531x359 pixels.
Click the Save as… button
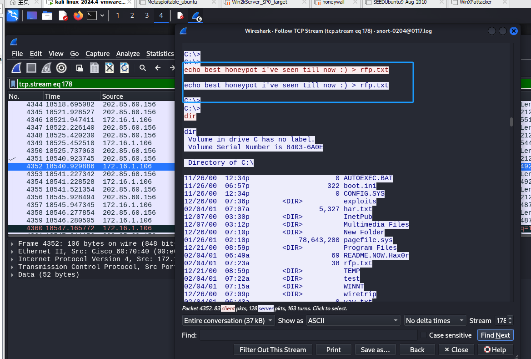(x=375, y=349)
